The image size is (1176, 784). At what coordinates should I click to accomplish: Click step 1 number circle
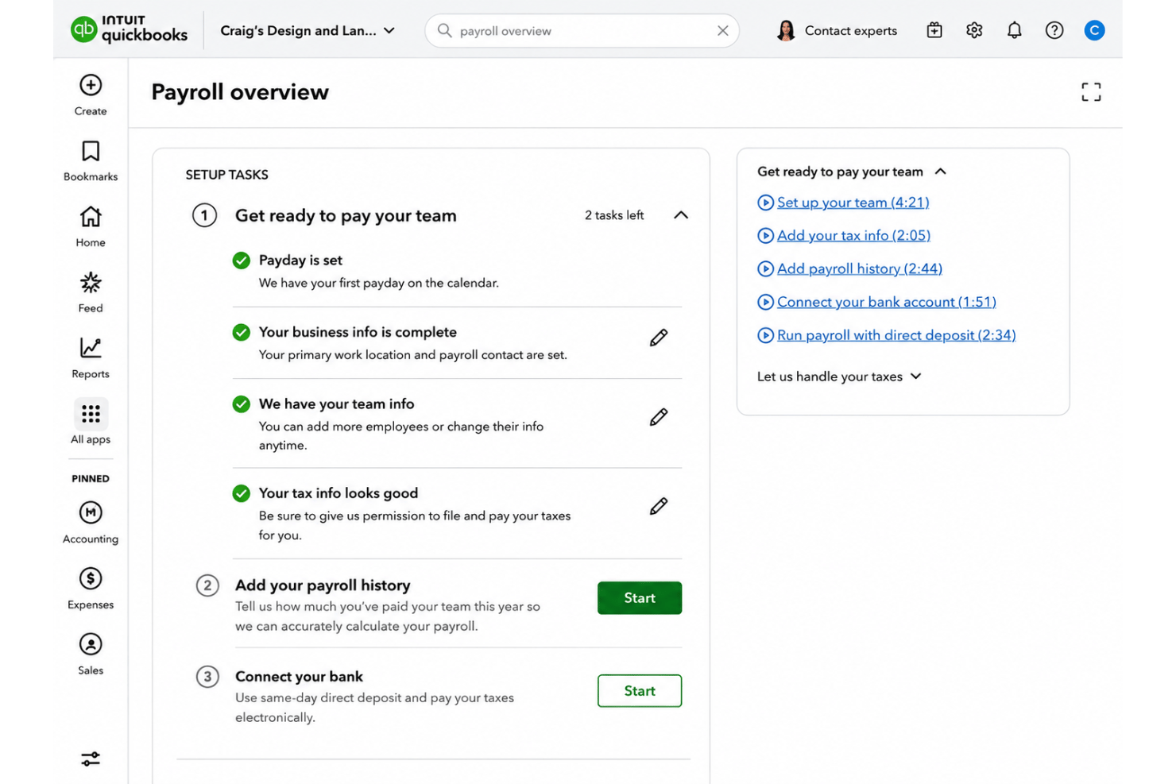pos(204,215)
